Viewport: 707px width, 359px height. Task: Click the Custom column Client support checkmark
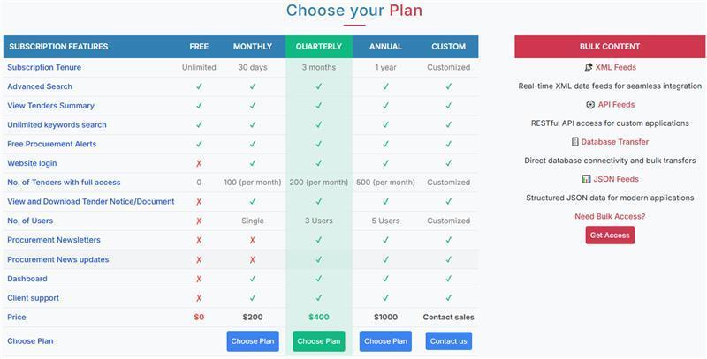click(449, 298)
